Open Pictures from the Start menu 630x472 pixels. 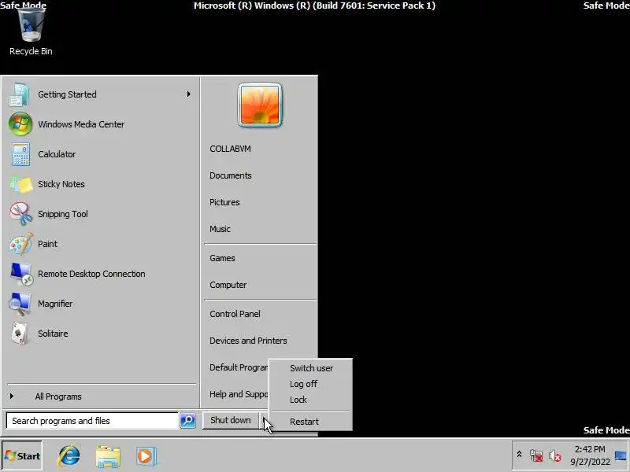pyautogui.click(x=224, y=202)
